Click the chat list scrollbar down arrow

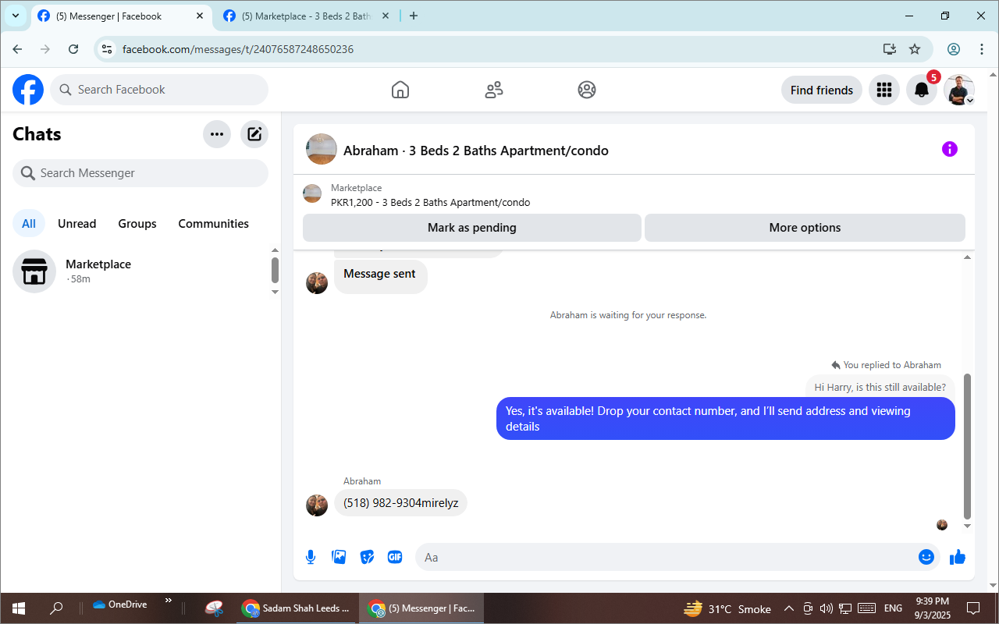pos(275,292)
